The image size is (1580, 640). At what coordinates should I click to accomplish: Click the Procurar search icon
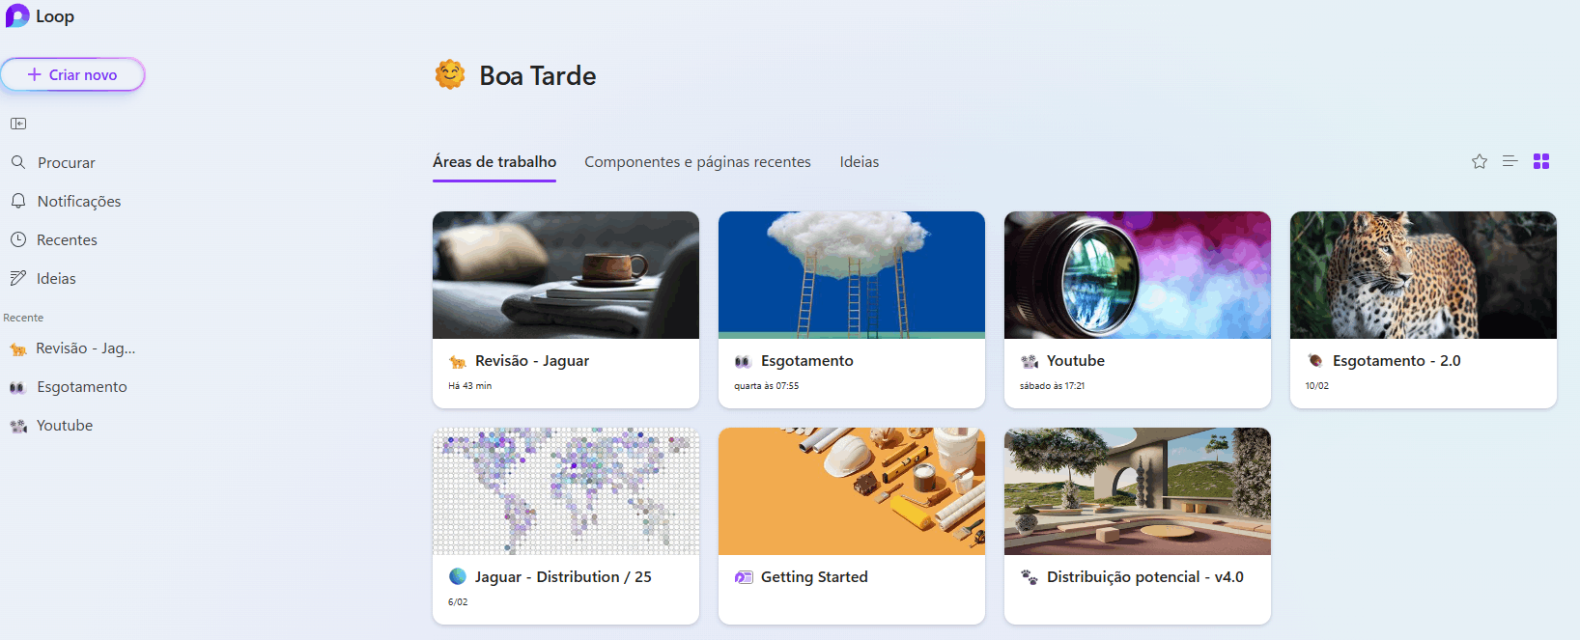[18, 162]
